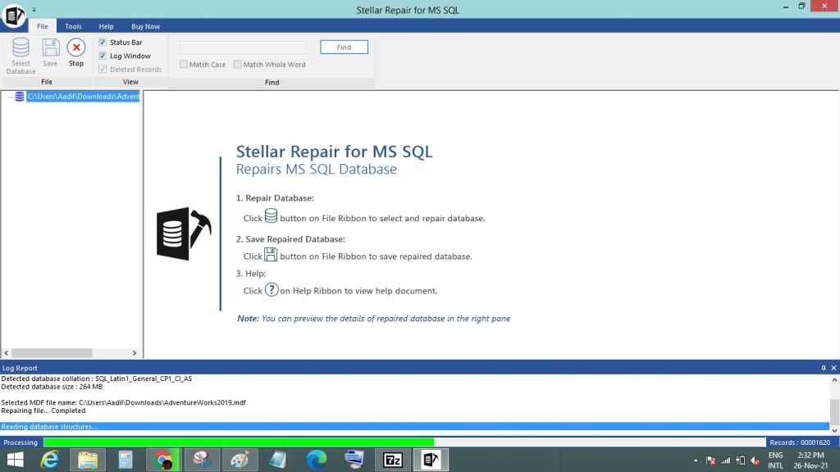Open the network signal tray icon
This screenshot has height=472, width=840.
click(725, 461)
